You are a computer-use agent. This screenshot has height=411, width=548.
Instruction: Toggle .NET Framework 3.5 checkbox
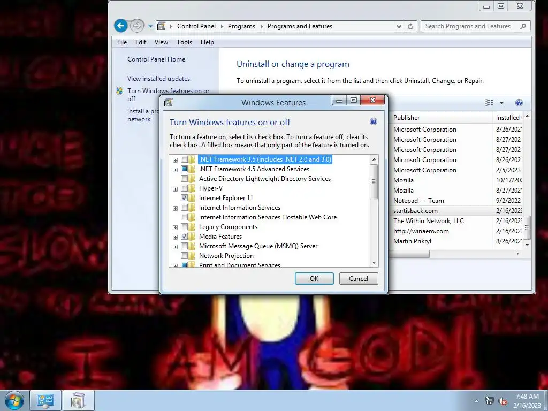point(184,159)
